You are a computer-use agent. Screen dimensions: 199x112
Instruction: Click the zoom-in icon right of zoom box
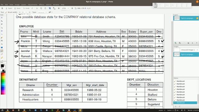72,8
